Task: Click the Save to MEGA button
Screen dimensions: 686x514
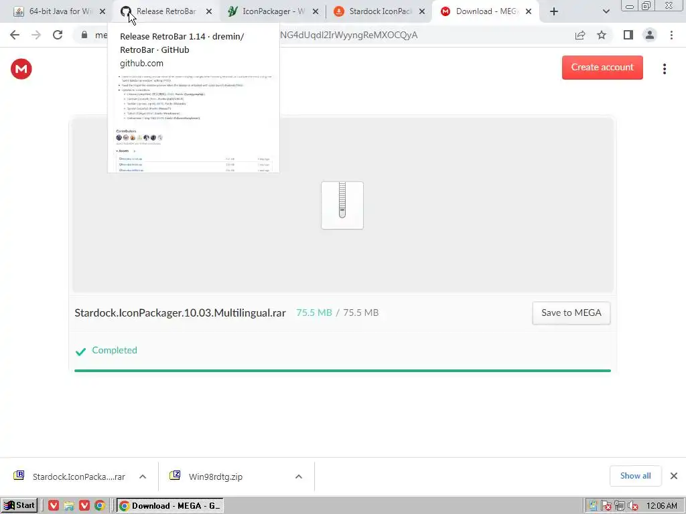Action: (x=571, y=313)
